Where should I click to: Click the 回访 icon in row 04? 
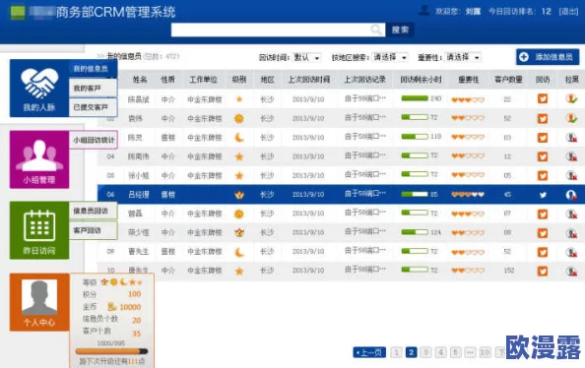click(x=543, y=156)
